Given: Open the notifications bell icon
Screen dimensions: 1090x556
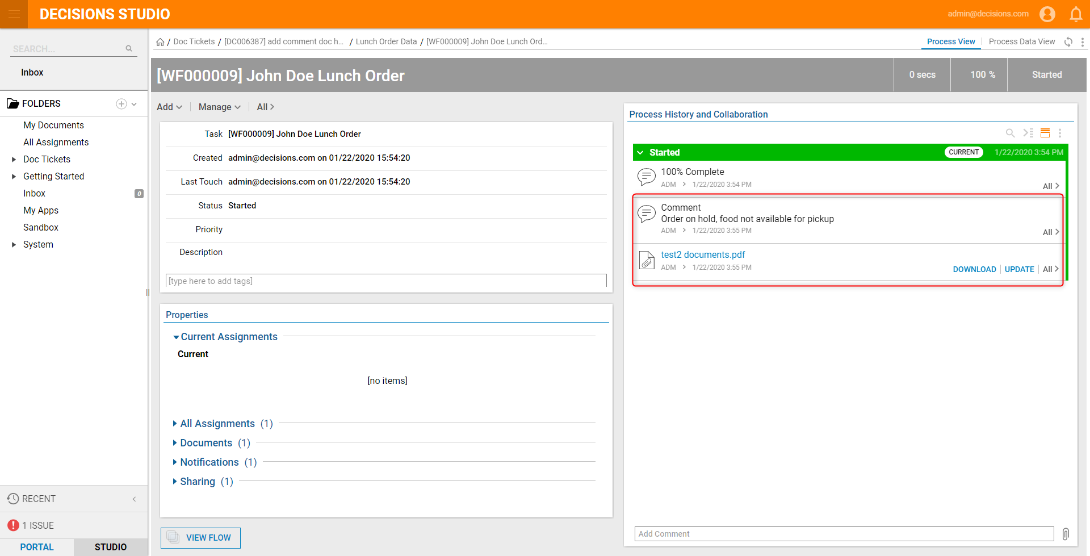Looking at the screenshot, I should coord(1076,14).
